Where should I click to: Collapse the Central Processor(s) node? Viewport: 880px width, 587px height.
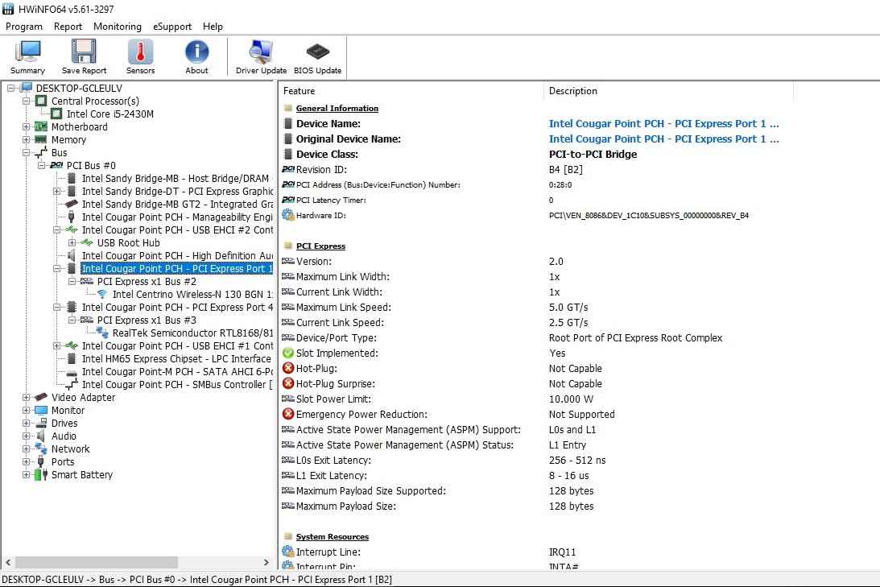coord(26,101)
